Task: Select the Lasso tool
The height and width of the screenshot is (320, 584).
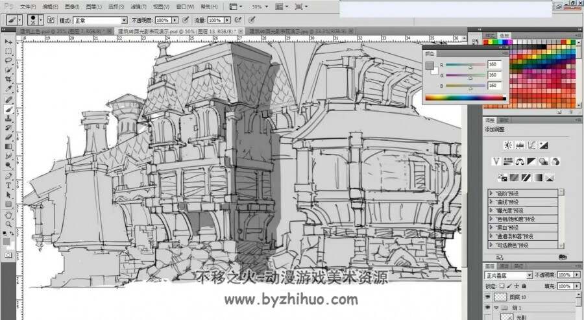Action: pos(8,60)
